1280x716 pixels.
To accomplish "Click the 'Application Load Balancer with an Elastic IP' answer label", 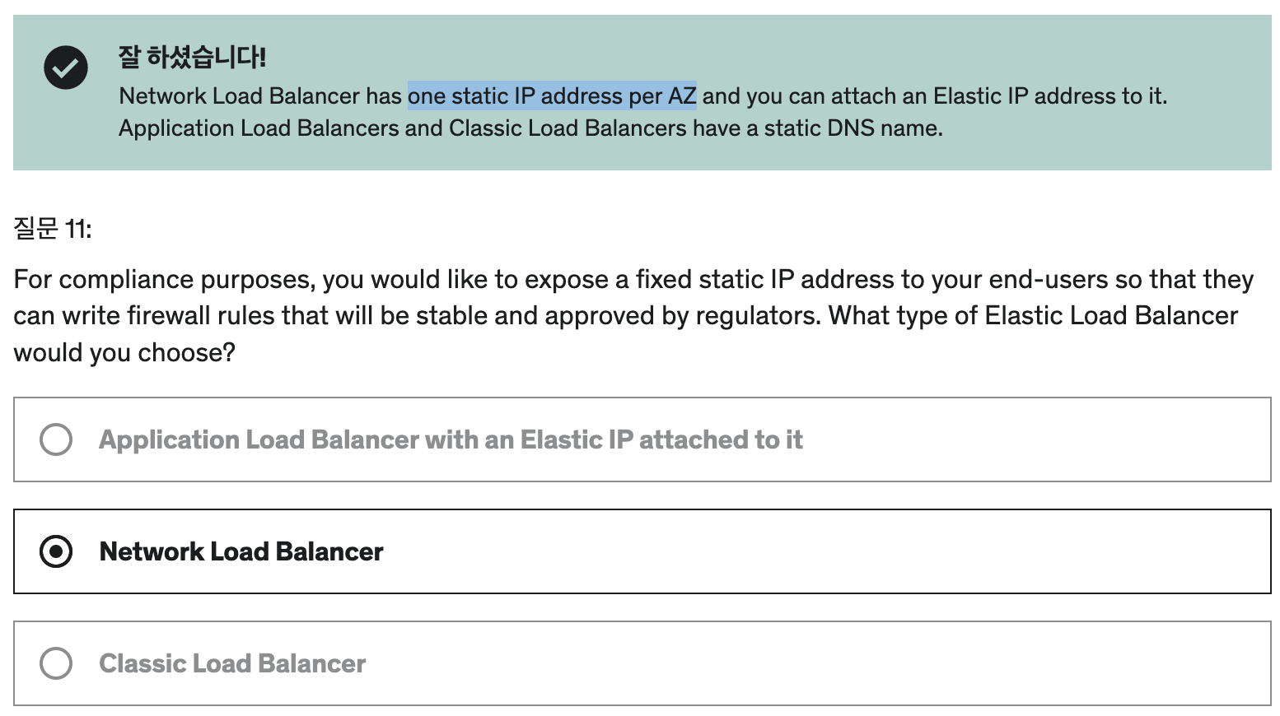I will (x=451, y=439).
